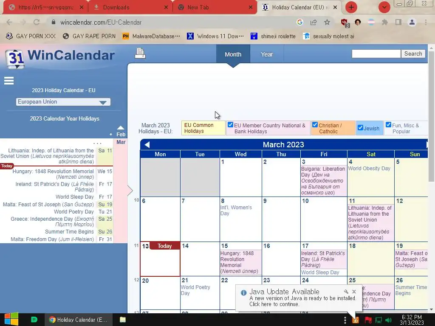
Task: Open the European Union country dropdown
Action: point(63,102)
